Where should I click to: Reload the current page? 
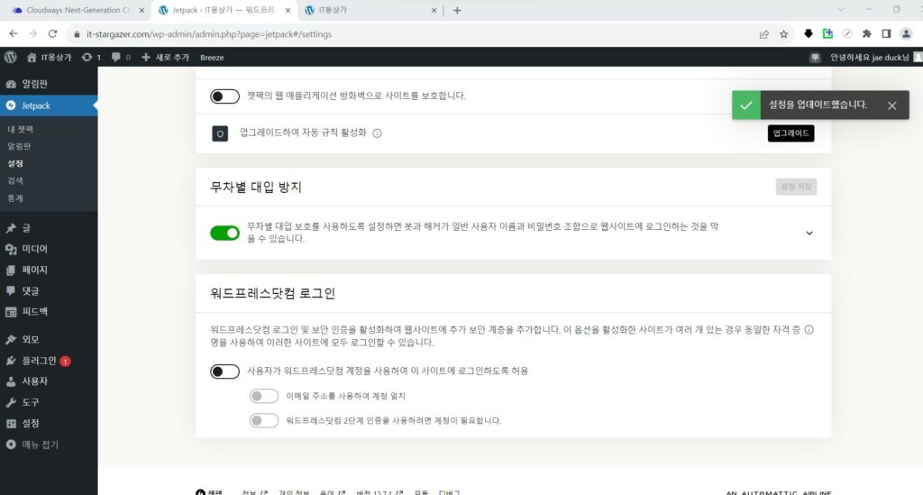52,34
